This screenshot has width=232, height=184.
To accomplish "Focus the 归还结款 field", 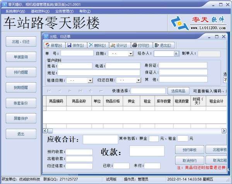I will tap(79, 166).
